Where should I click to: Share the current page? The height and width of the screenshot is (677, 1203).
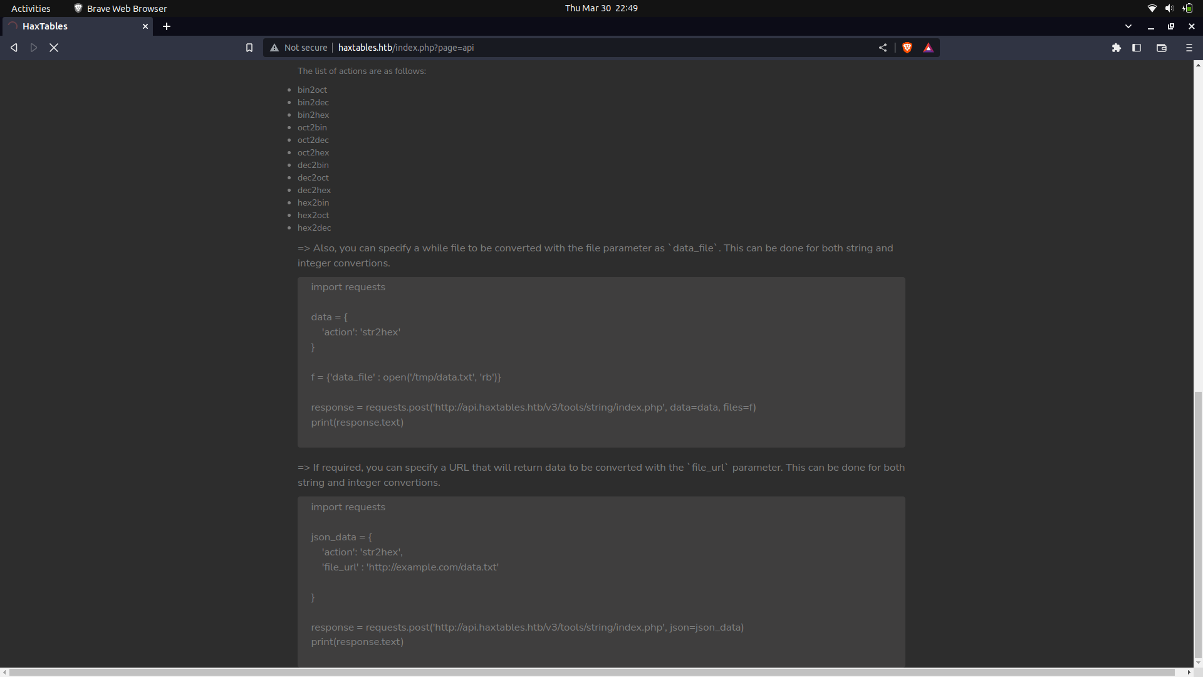[x=883, y=47]
